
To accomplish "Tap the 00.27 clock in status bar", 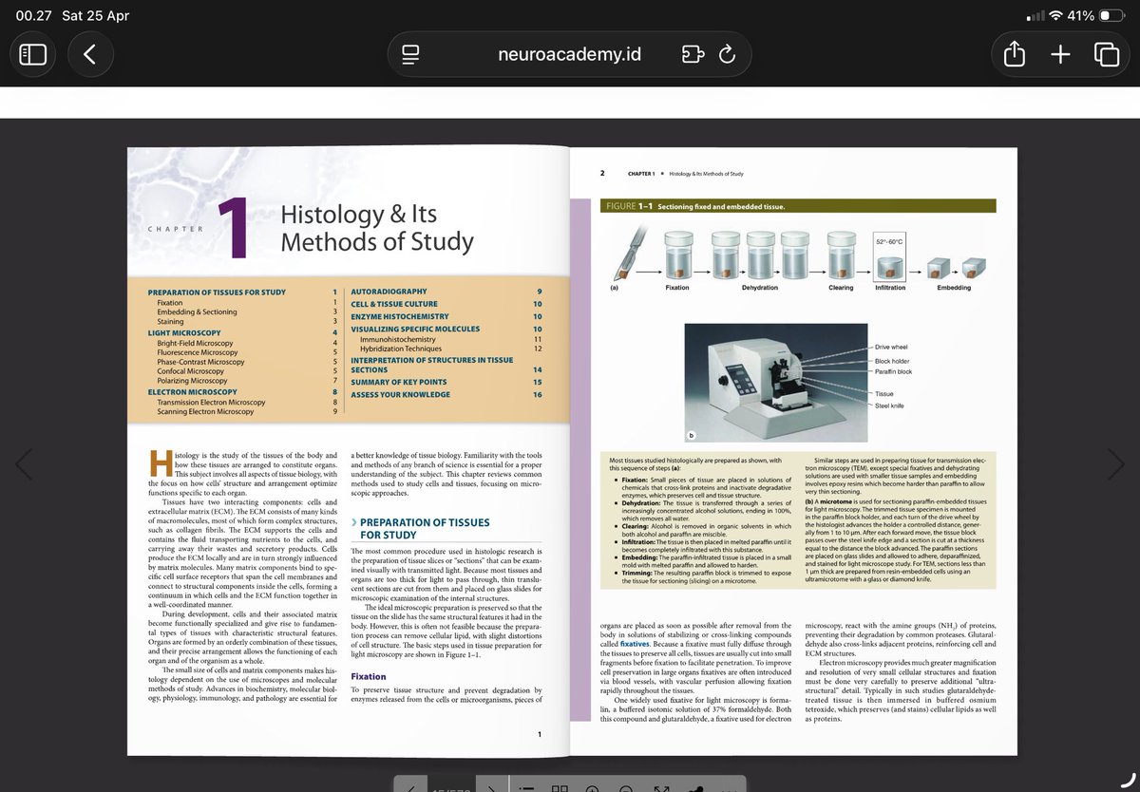I will (32, 15).
